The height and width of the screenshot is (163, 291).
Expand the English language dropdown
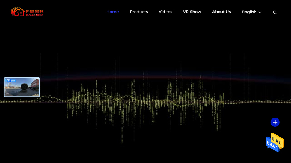251,12
